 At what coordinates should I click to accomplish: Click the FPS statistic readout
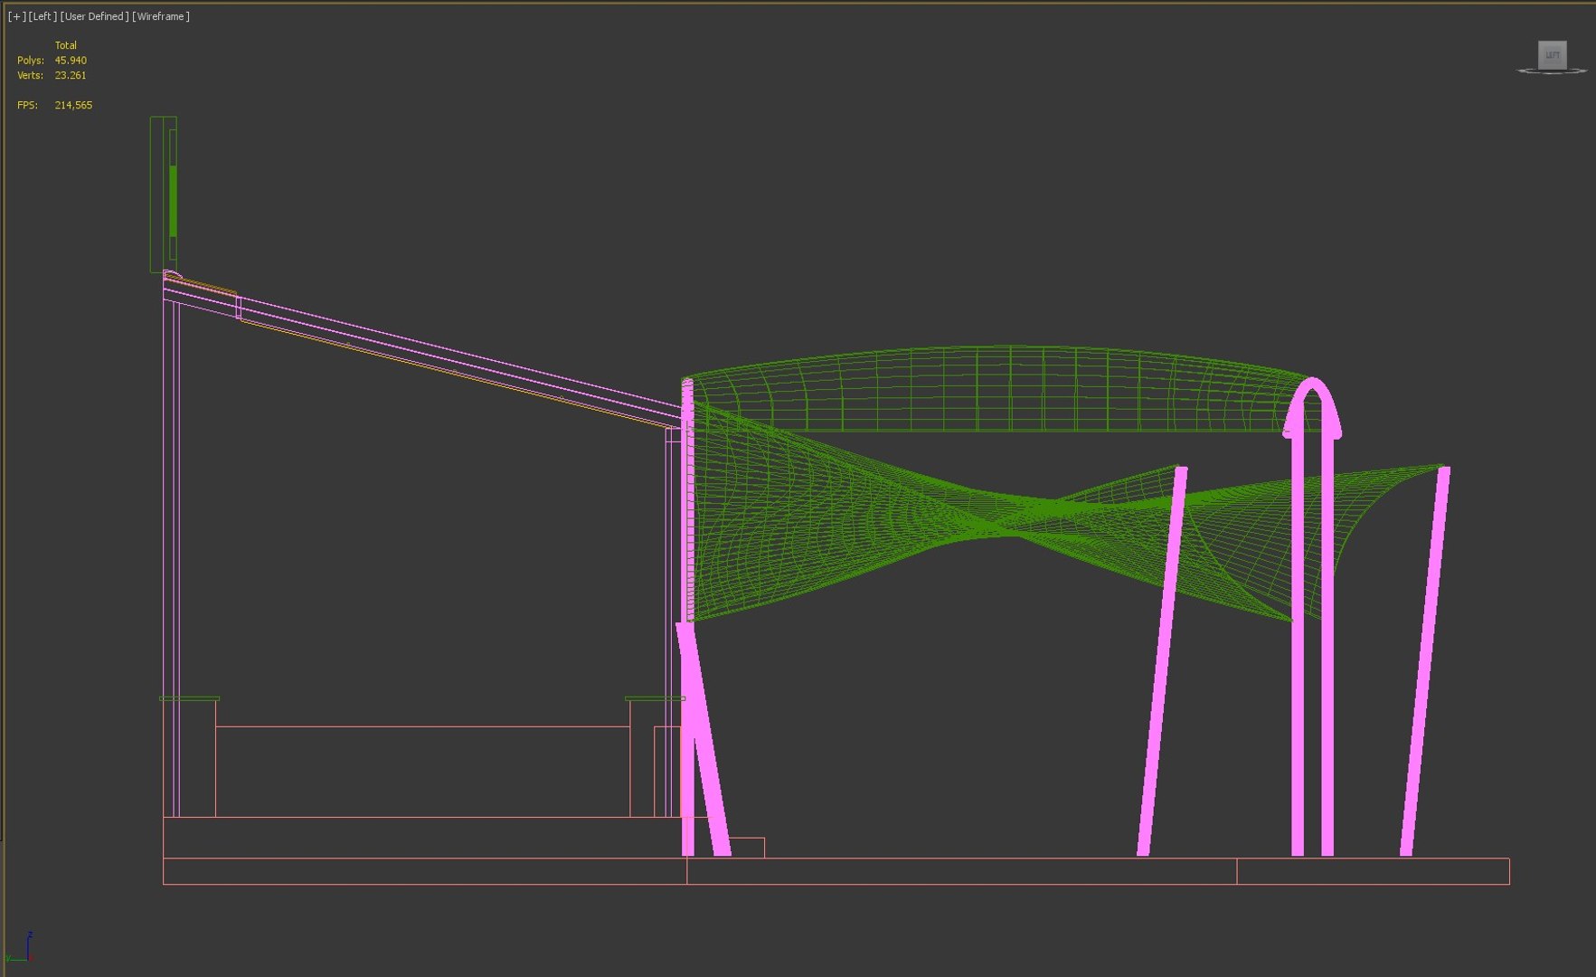pos(54,105)
